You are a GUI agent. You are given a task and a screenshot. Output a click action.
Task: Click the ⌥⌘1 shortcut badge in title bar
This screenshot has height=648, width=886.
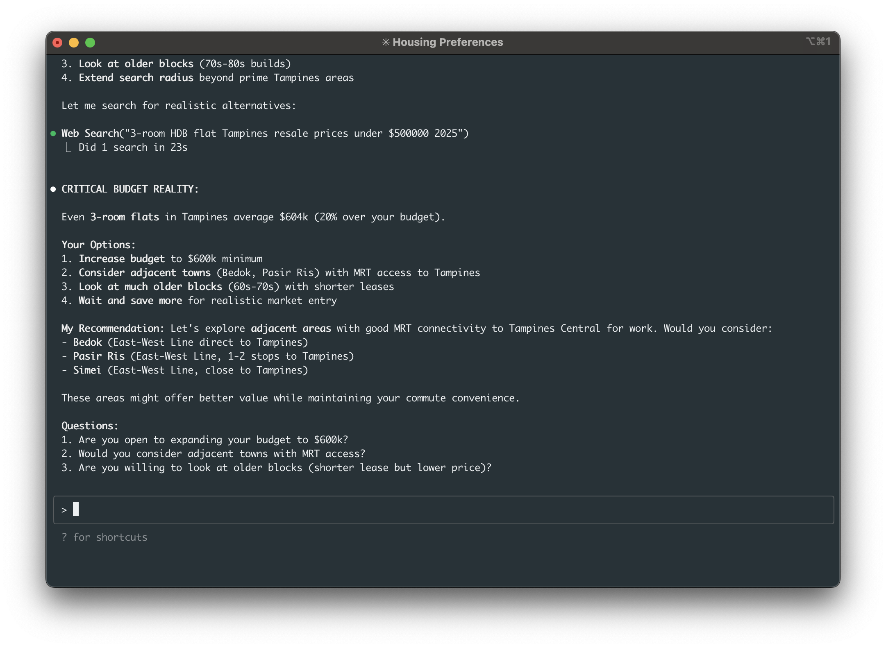coord(819,41)
